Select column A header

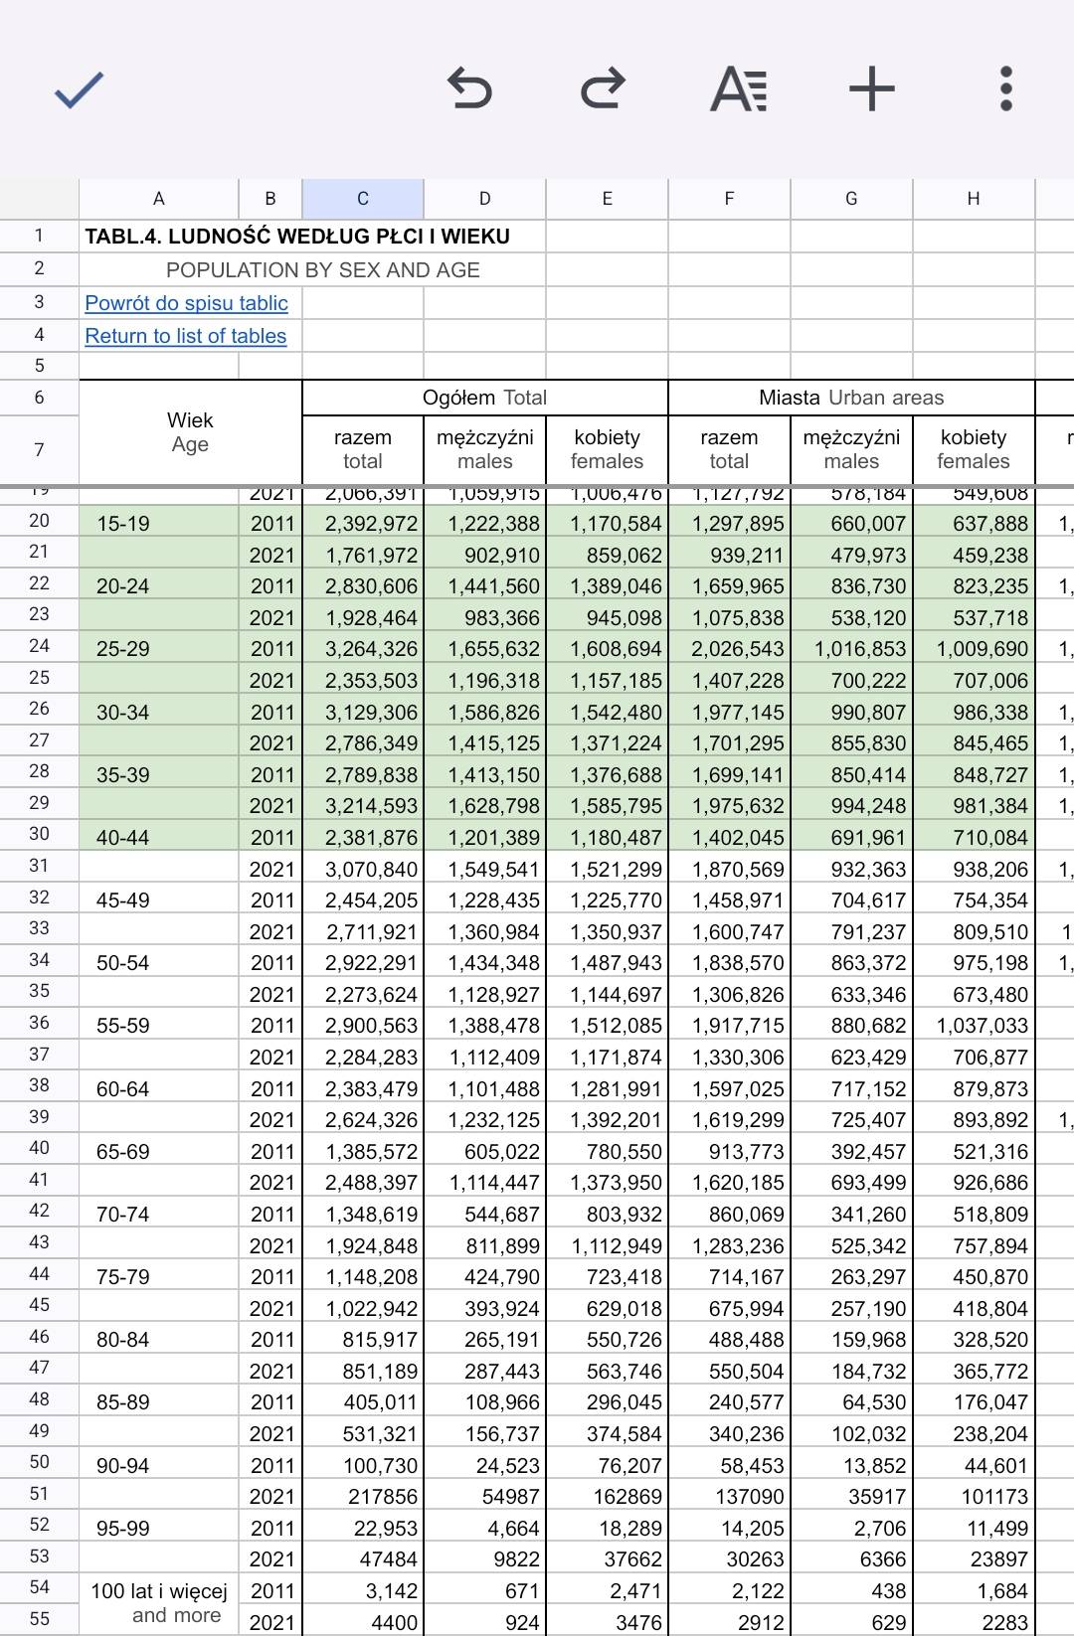coord(158,199)
